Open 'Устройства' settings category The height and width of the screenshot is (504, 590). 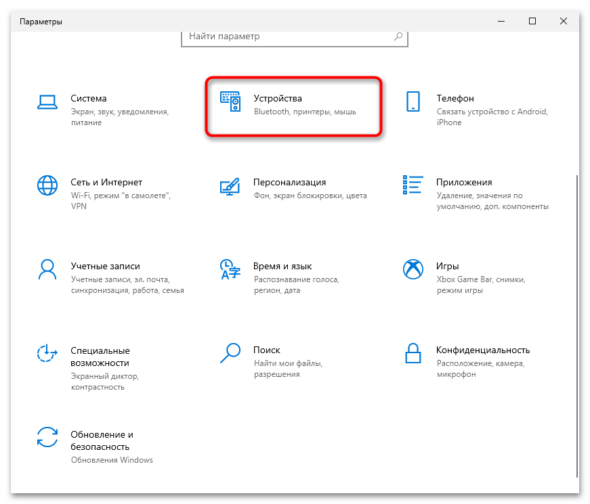(x=278, y=99)
